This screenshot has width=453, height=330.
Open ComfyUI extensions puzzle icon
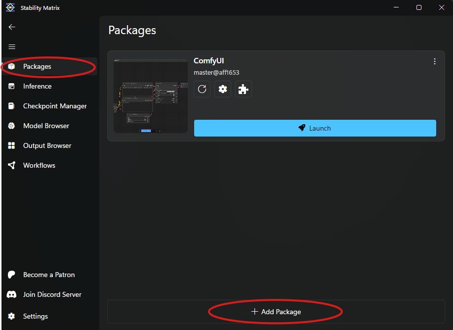pyautogui.click(x=244, y=89)
